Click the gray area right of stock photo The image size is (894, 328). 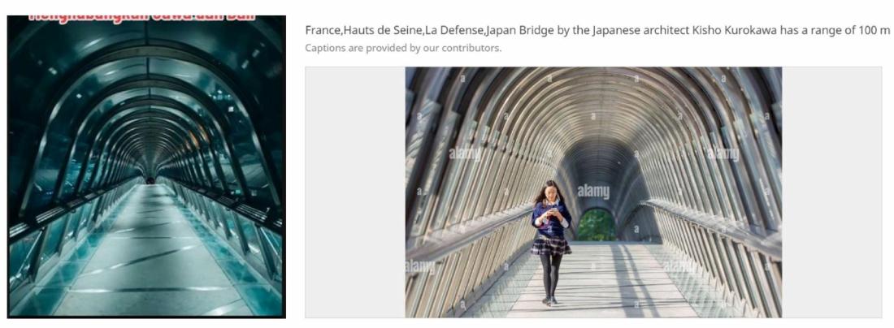point(831,192)
